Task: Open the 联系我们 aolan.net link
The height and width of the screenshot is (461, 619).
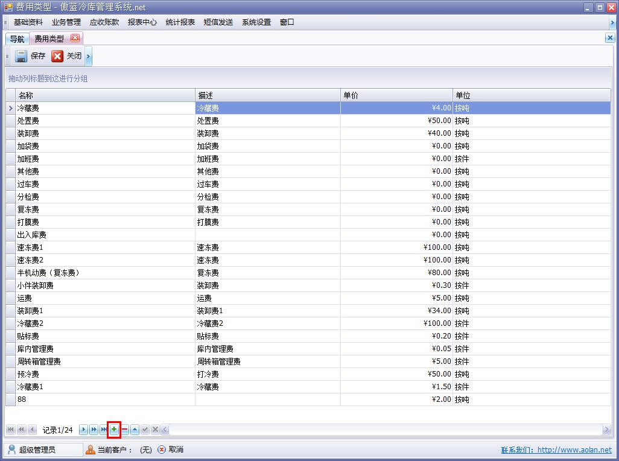Action: point(556,450)
